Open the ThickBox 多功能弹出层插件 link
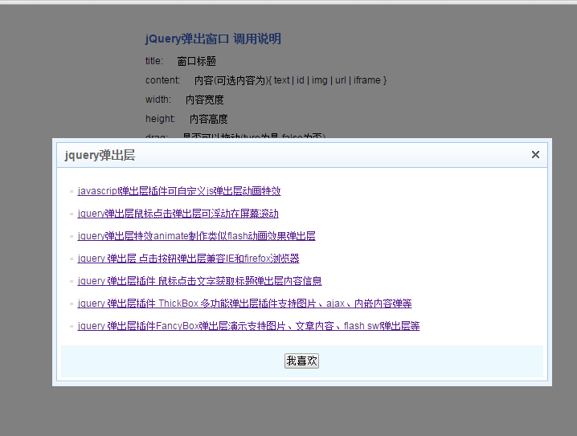Image resolution: width=577 pixels, height=436 pixels. 245,304
